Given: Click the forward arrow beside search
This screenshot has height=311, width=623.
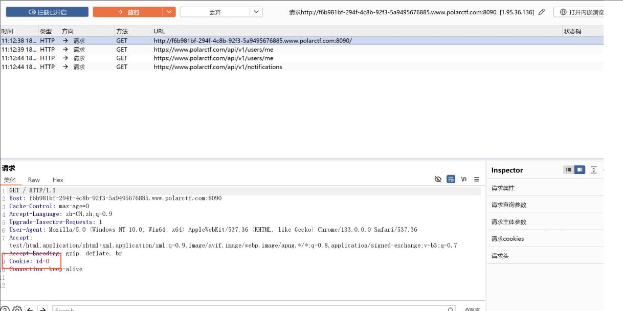Looking at the screenshot, I should tap(43, 308).
